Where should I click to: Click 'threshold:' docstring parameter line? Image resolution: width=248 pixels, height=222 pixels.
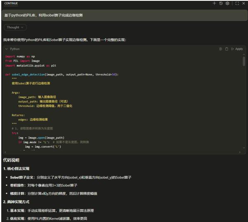[45, 106]
